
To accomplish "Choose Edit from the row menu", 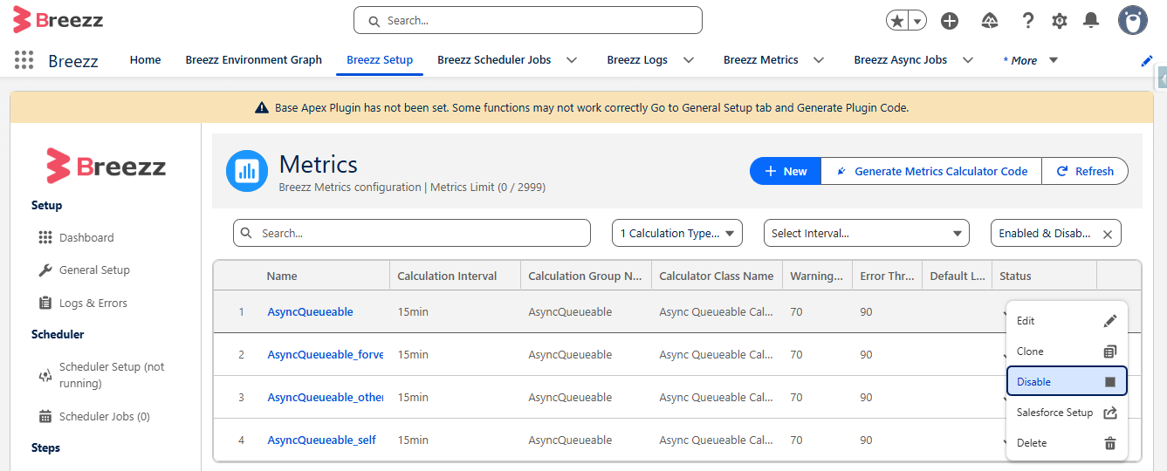I will [x=1067, y=321].
